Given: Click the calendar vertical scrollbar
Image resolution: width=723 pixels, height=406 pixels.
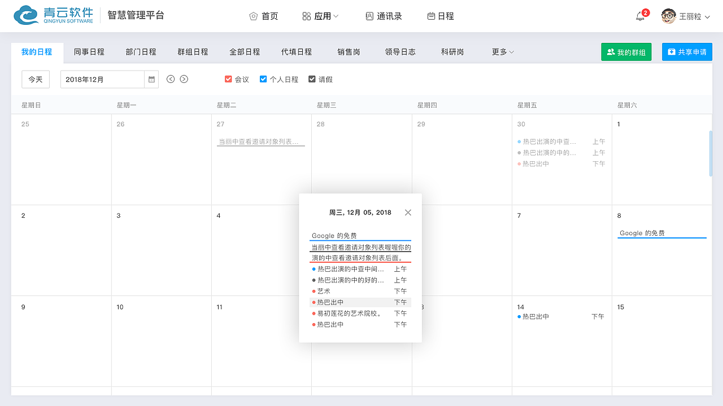Looking at the screenshot, I should click(711, 153).
